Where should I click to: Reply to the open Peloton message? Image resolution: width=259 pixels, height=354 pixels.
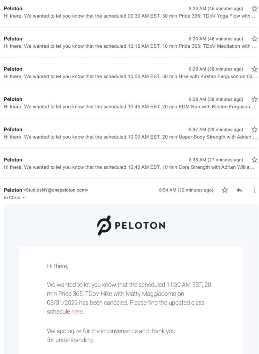pos(240,190)
